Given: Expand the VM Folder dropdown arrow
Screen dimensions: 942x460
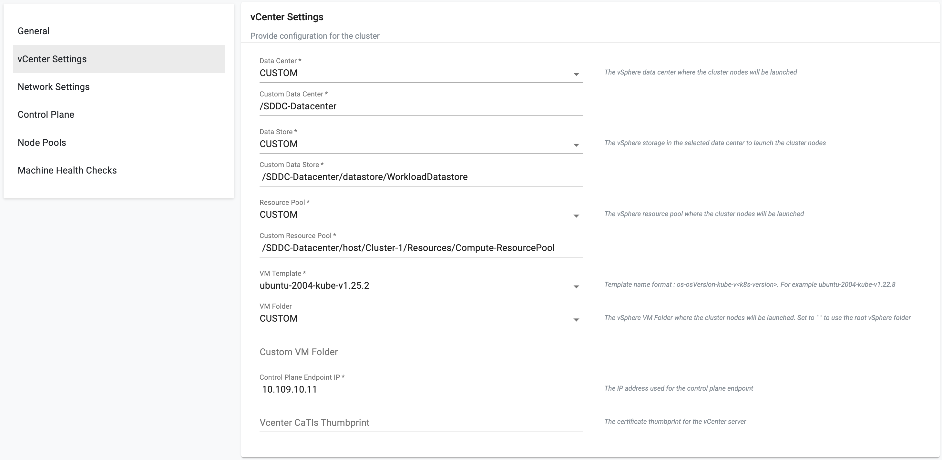Looking at the screenshot, I should 576,320.
